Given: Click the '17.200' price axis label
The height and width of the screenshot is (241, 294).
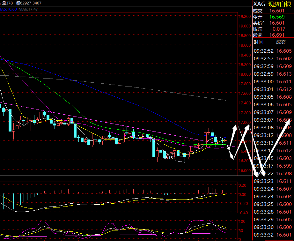Looking at the screenshot, I should 245,113.
